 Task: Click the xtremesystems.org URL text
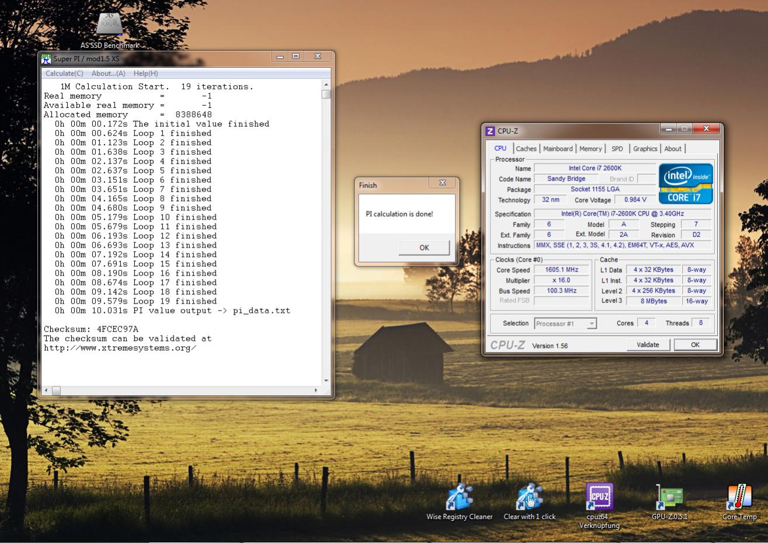click(120, 348)
